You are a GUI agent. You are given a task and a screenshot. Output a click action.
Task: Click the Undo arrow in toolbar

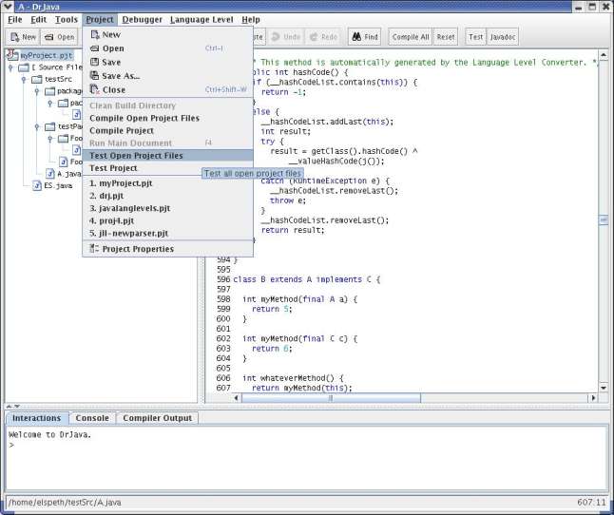pyautogui.click(x=276, y=37)
